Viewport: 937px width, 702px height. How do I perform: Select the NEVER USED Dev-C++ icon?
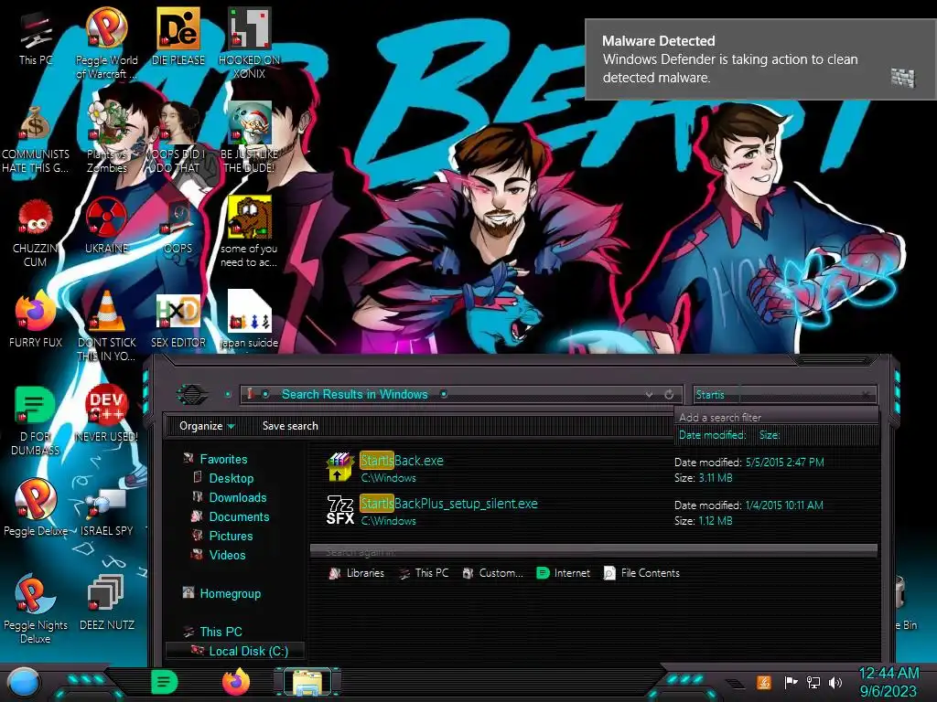[x=106, y=414]
